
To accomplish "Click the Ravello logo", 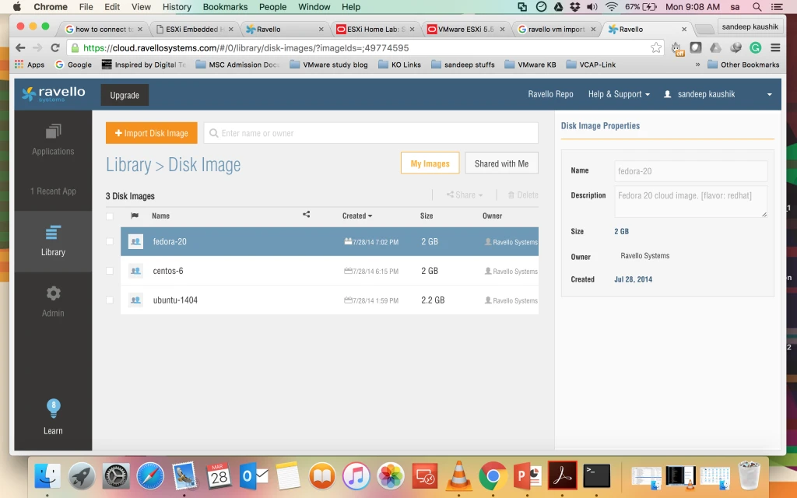I will (x=54, y=94).
